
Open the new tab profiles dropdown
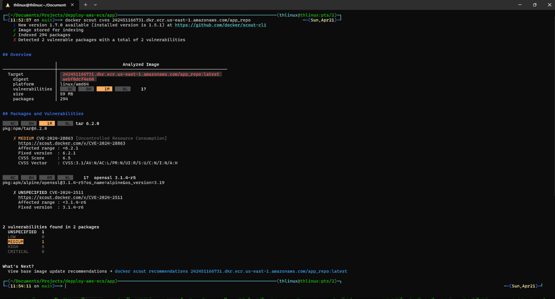tap(95, 5)
